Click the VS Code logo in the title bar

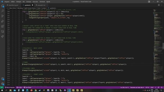click(2, 2)
